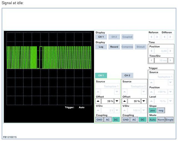Image resolution: width=178 pixels, height=141 pixels.
Task: Step the Reference cursor left
Action: 151,37
